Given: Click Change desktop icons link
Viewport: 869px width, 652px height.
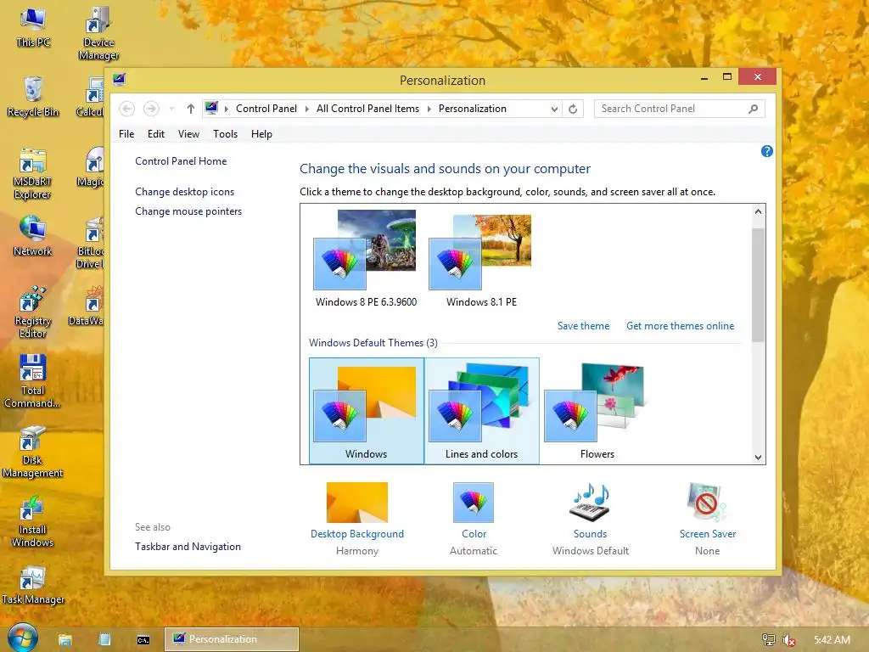Looking at the screenshot, I should [184, 192].
